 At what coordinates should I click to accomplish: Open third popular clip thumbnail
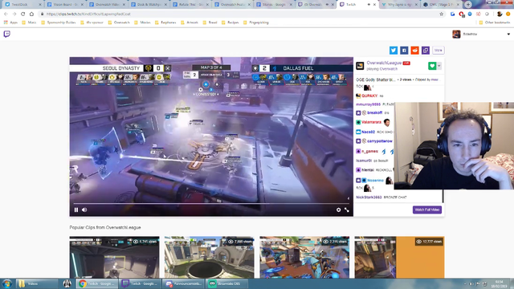point(304,257)
